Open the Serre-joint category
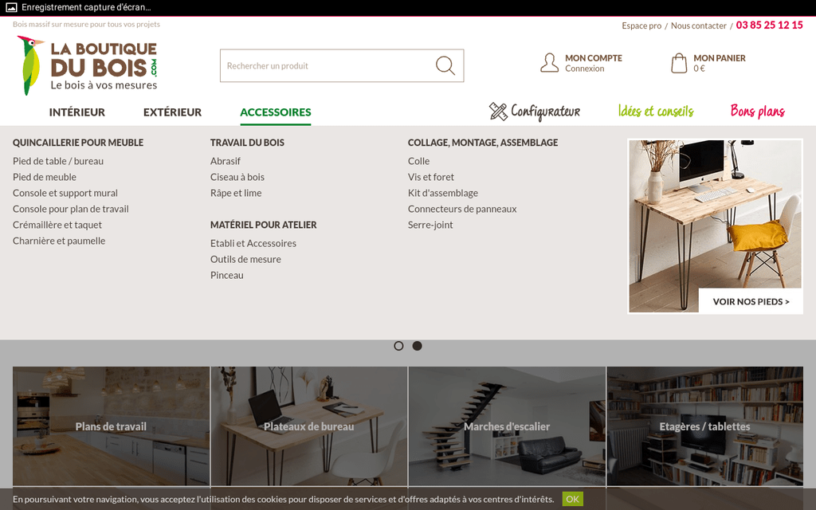The image size is (816, 510). pos(430,226)
